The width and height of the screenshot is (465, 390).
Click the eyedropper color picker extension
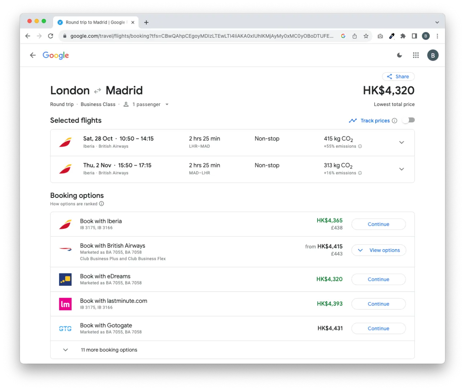[392, 36]
